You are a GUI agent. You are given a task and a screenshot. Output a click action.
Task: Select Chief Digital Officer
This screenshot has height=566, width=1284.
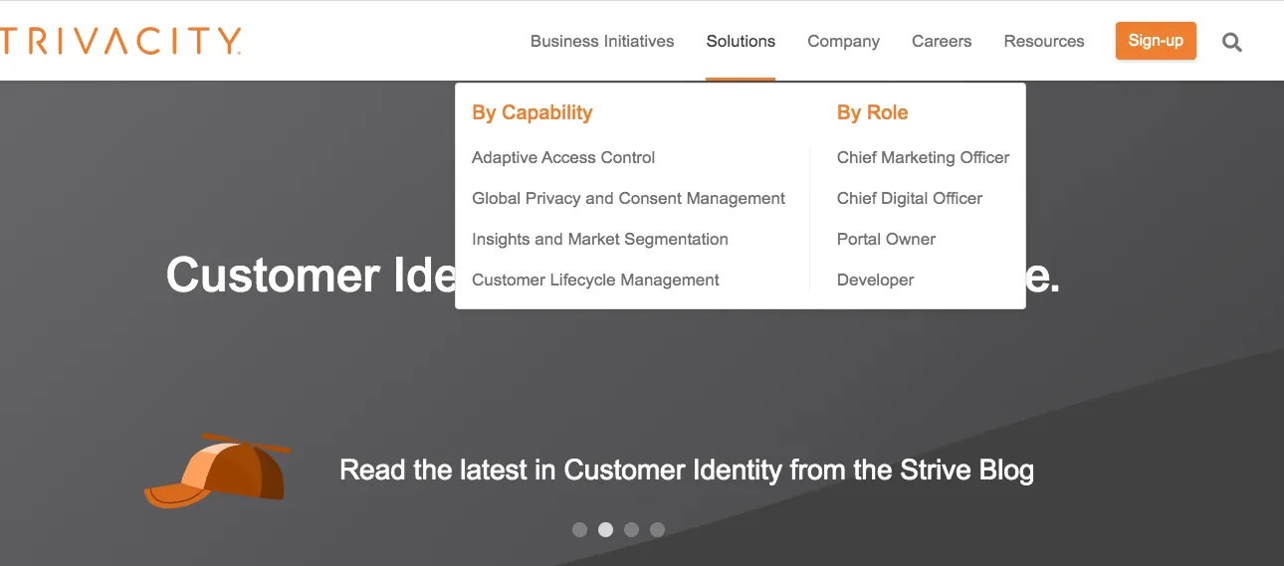click(x=910, y=198)
